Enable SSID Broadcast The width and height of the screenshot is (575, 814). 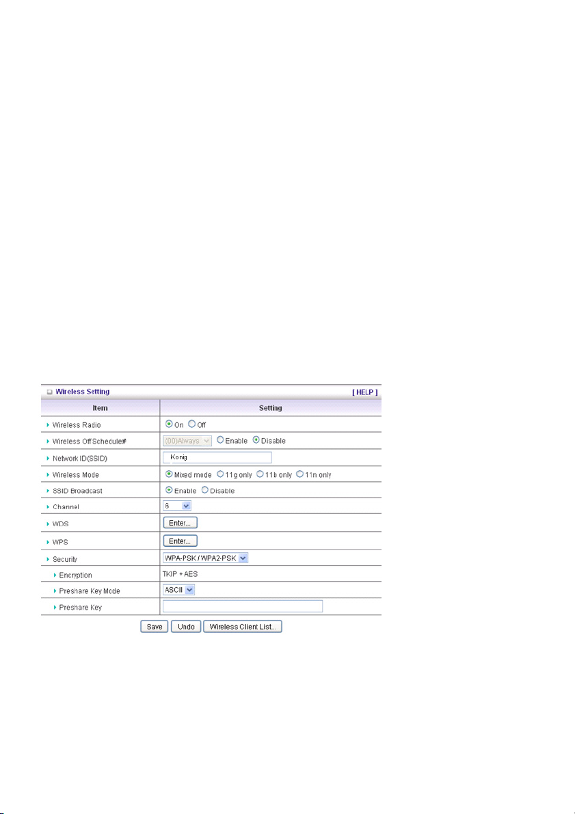coord(169,490)
